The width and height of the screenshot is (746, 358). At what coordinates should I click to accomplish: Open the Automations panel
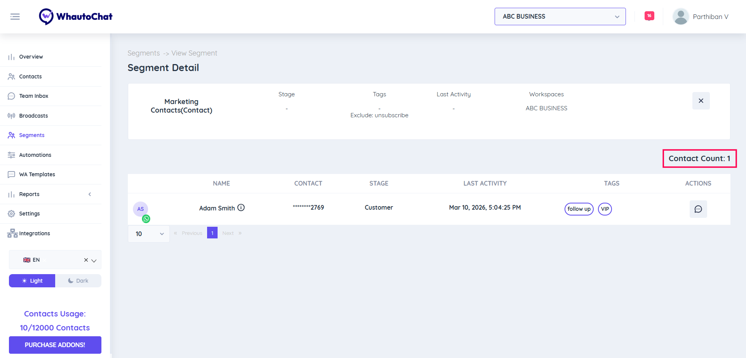35,155
